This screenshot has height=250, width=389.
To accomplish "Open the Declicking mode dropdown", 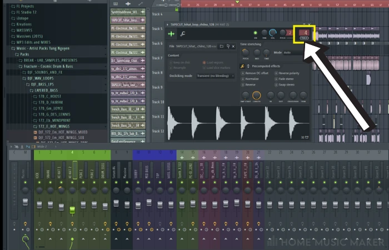I will (216, 76).
